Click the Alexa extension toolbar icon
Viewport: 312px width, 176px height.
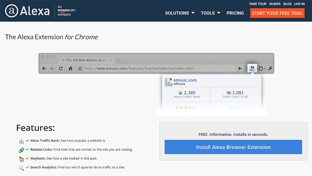(252, 68)
